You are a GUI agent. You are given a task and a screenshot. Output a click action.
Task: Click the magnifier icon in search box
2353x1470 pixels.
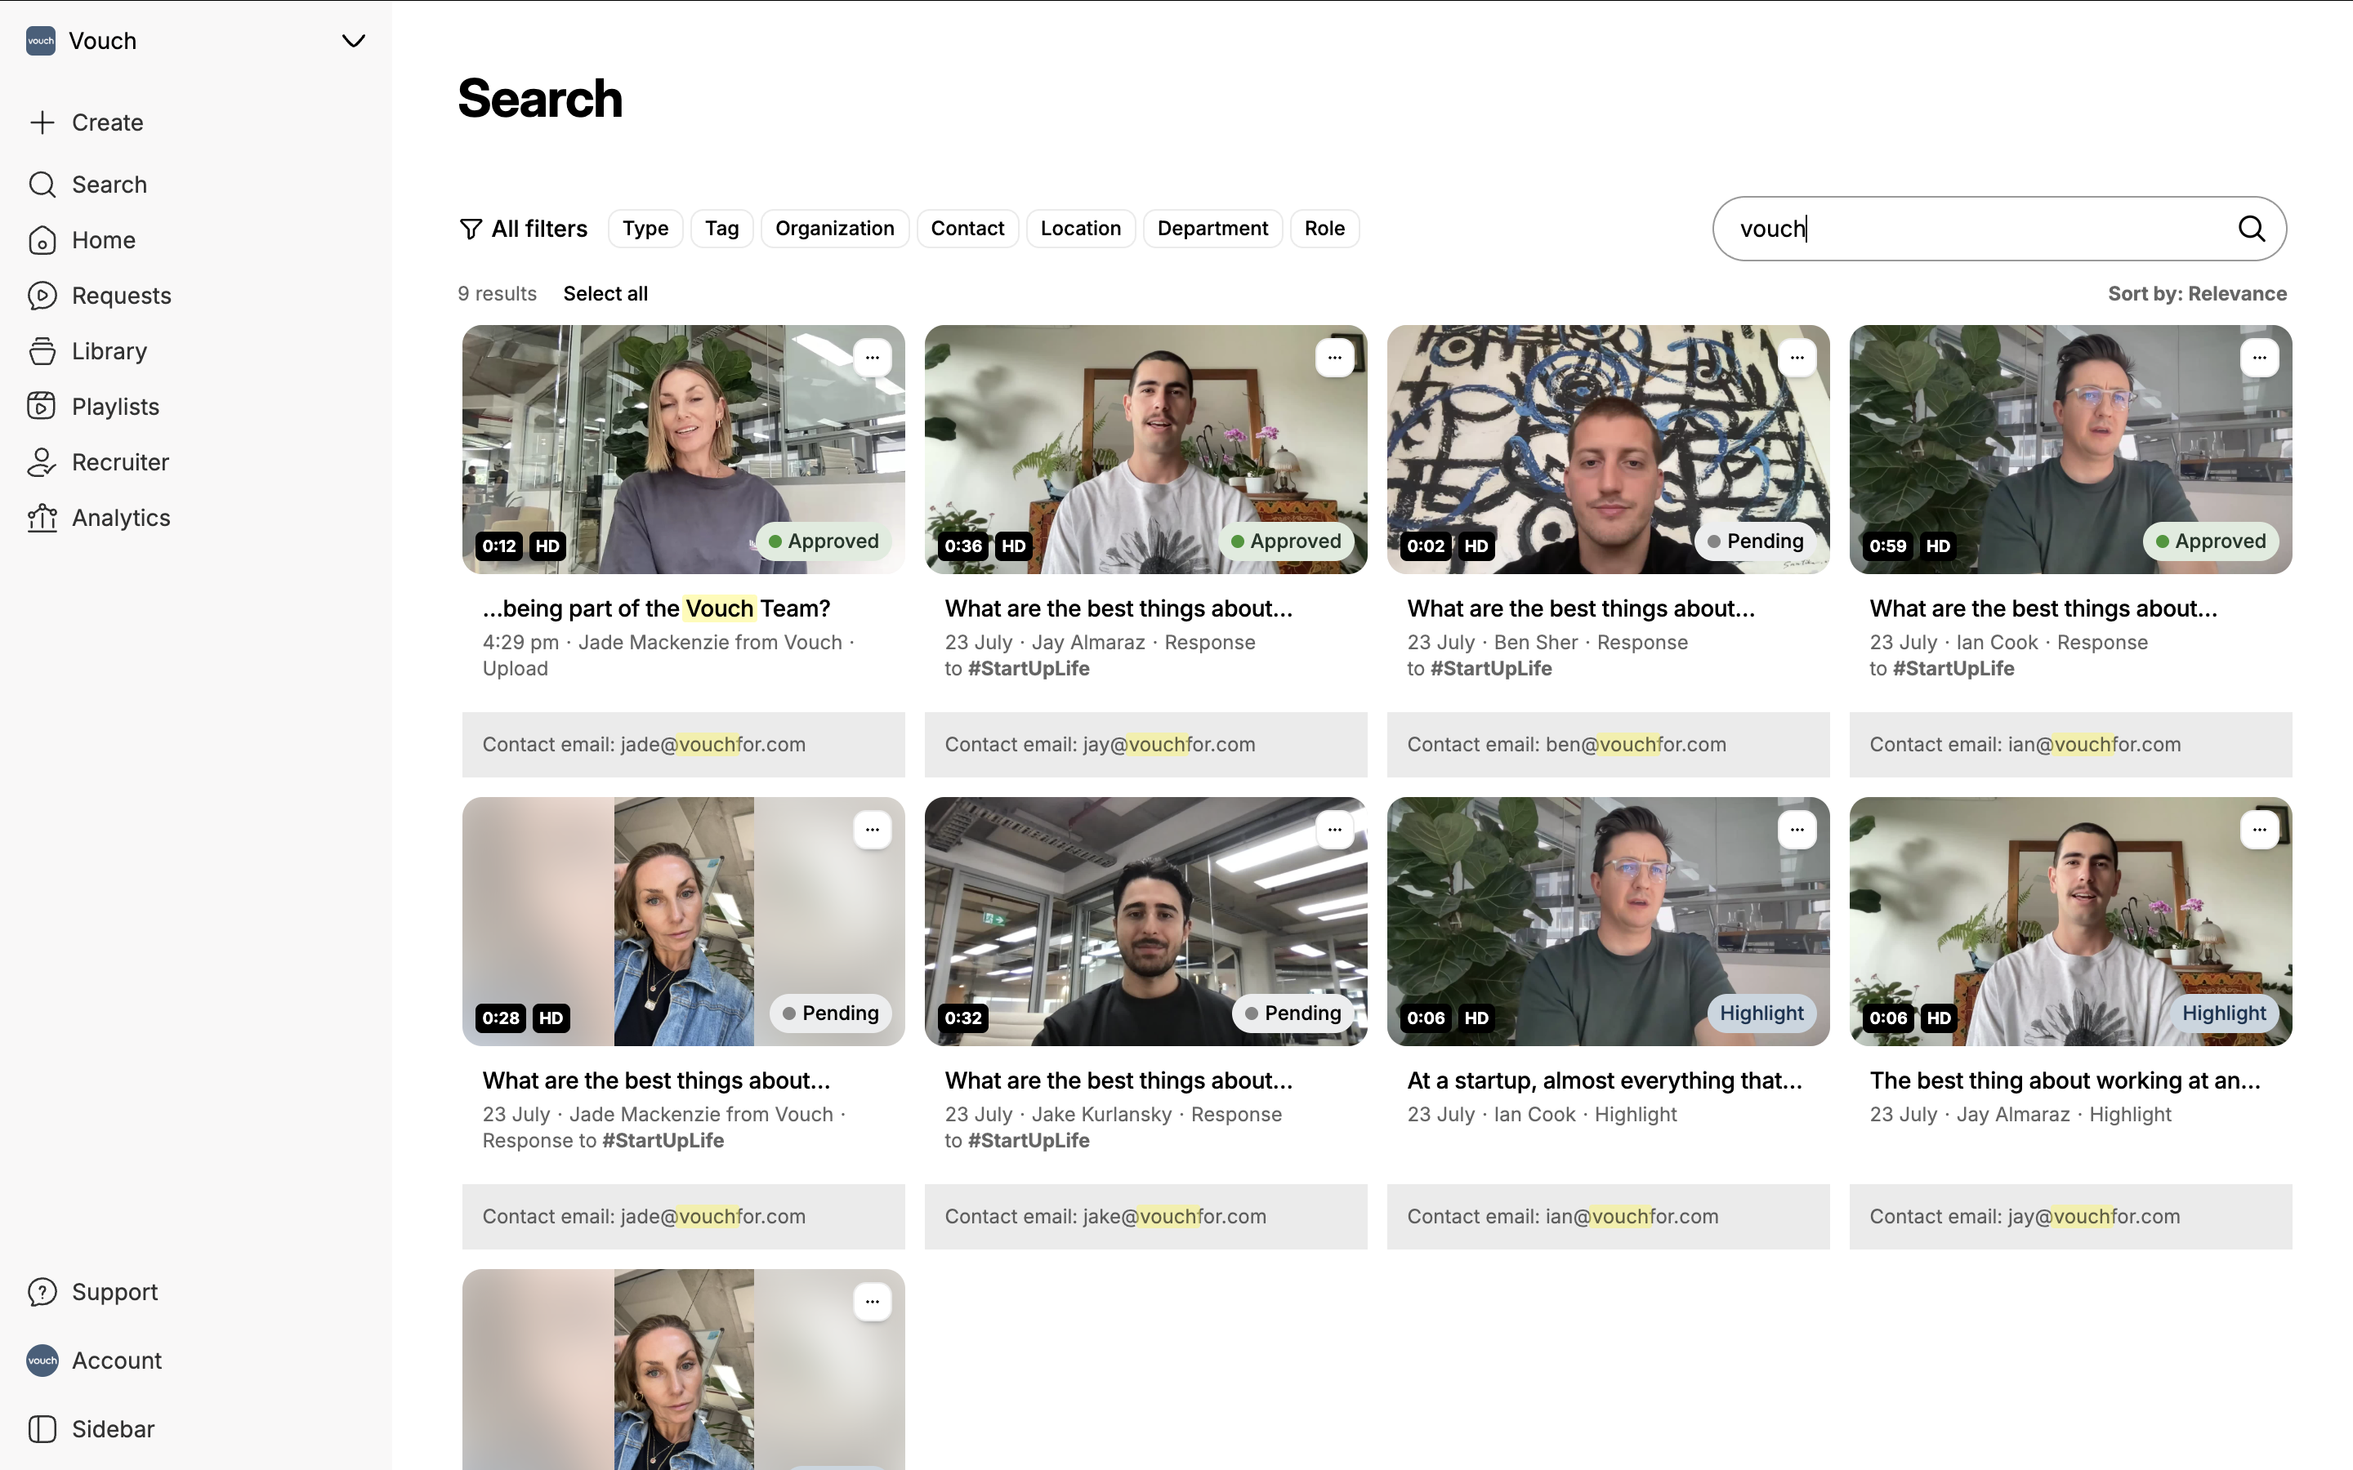[x=2252, y=229]
